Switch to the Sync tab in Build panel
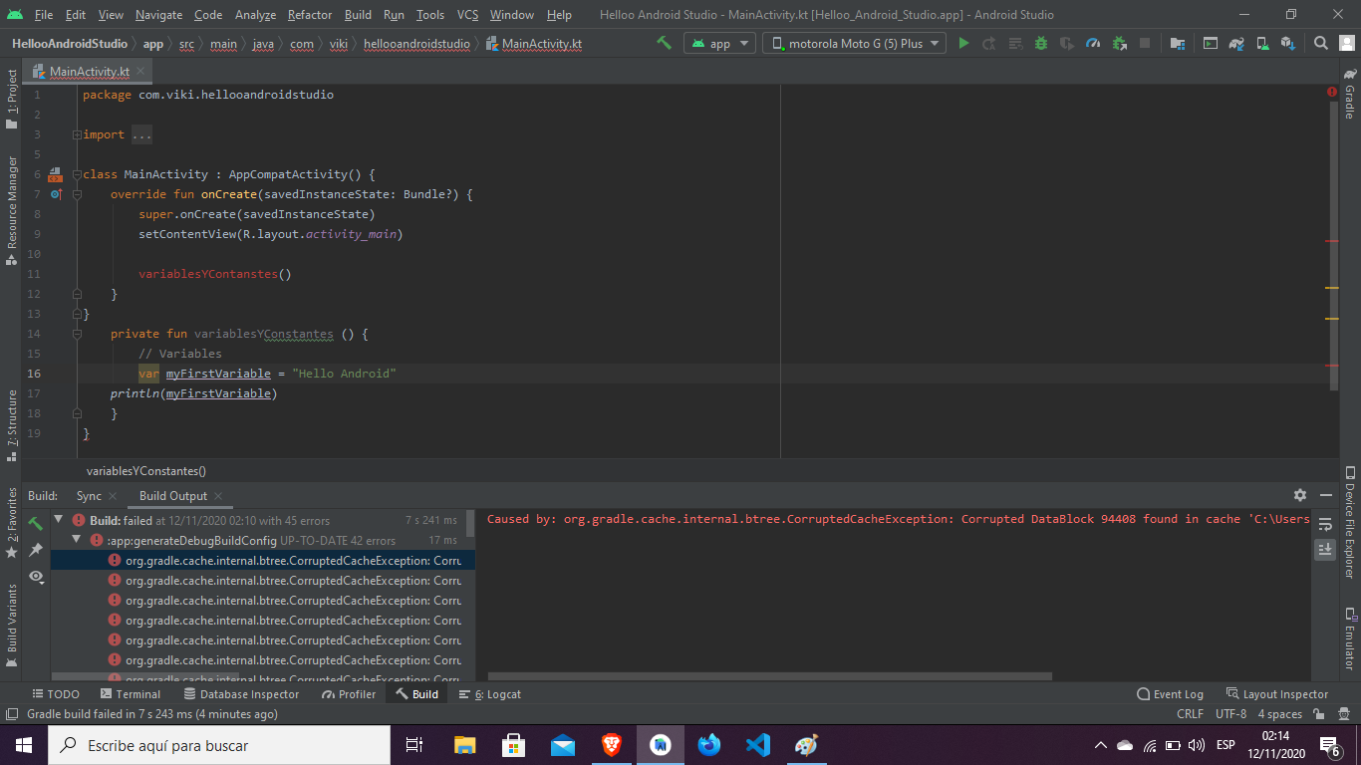The height and width of the screenshot is (765, 1361). [x=89, y=495]
